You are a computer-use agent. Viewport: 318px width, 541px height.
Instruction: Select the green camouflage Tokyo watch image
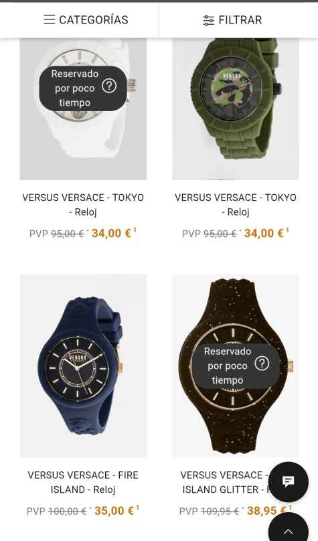pos(236,109)
